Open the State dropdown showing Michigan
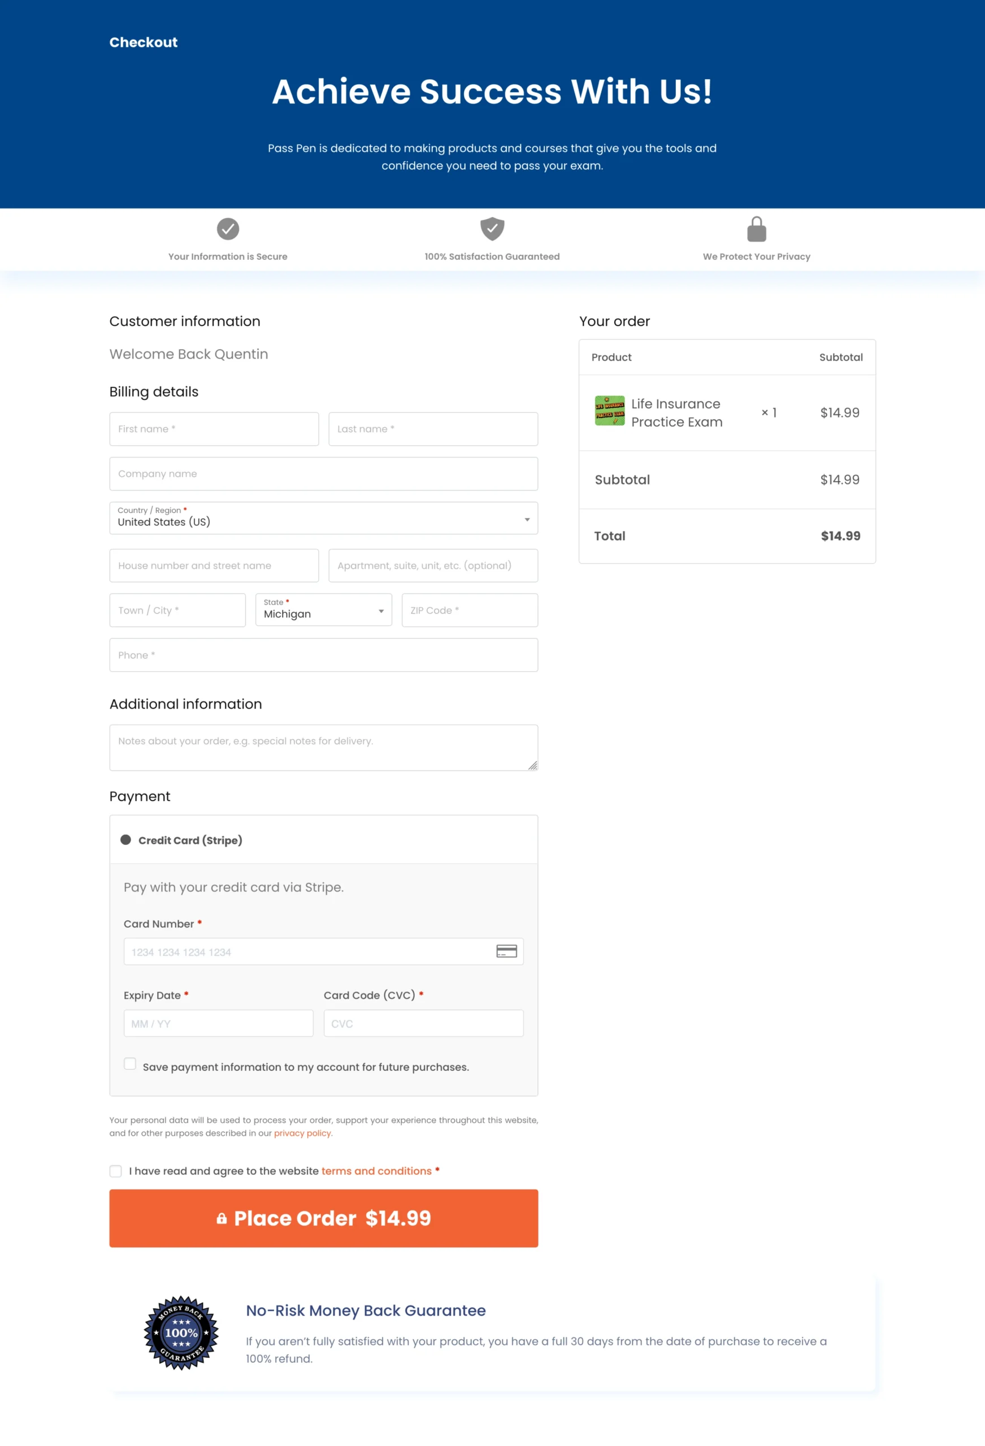The image size is (985, 1446). [323, 610]
